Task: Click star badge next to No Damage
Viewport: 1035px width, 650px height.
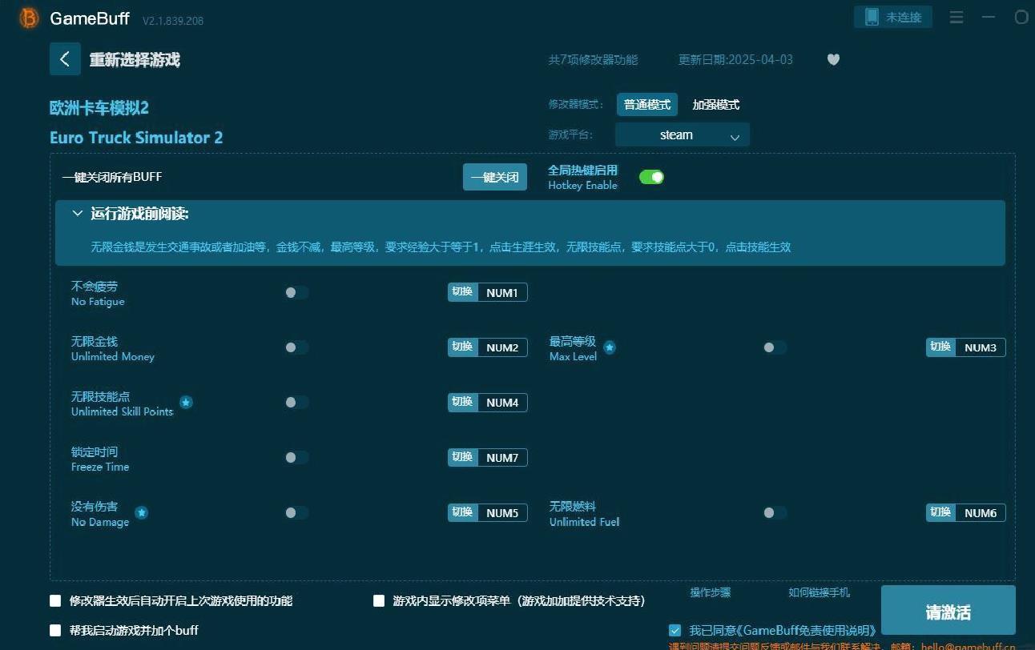Action: pos(142,512)
